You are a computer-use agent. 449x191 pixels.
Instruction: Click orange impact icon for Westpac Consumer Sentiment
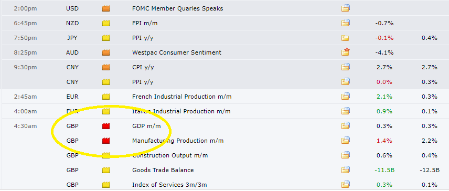click(106, 52)
